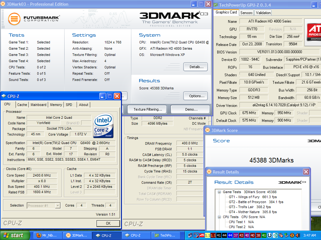Click the orange info tray icon
This screenshot has width=321, height=240.
tap(292, 235)
